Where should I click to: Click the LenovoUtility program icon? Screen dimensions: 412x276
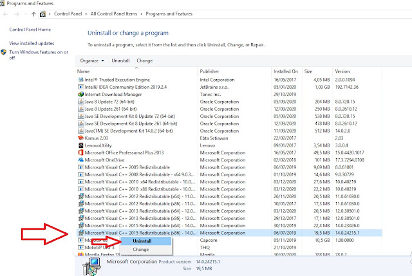pos(81,145)
